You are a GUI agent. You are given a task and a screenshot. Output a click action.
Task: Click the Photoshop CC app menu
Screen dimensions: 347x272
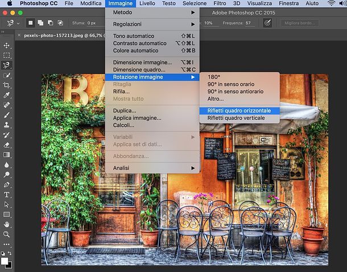(39, 3)
